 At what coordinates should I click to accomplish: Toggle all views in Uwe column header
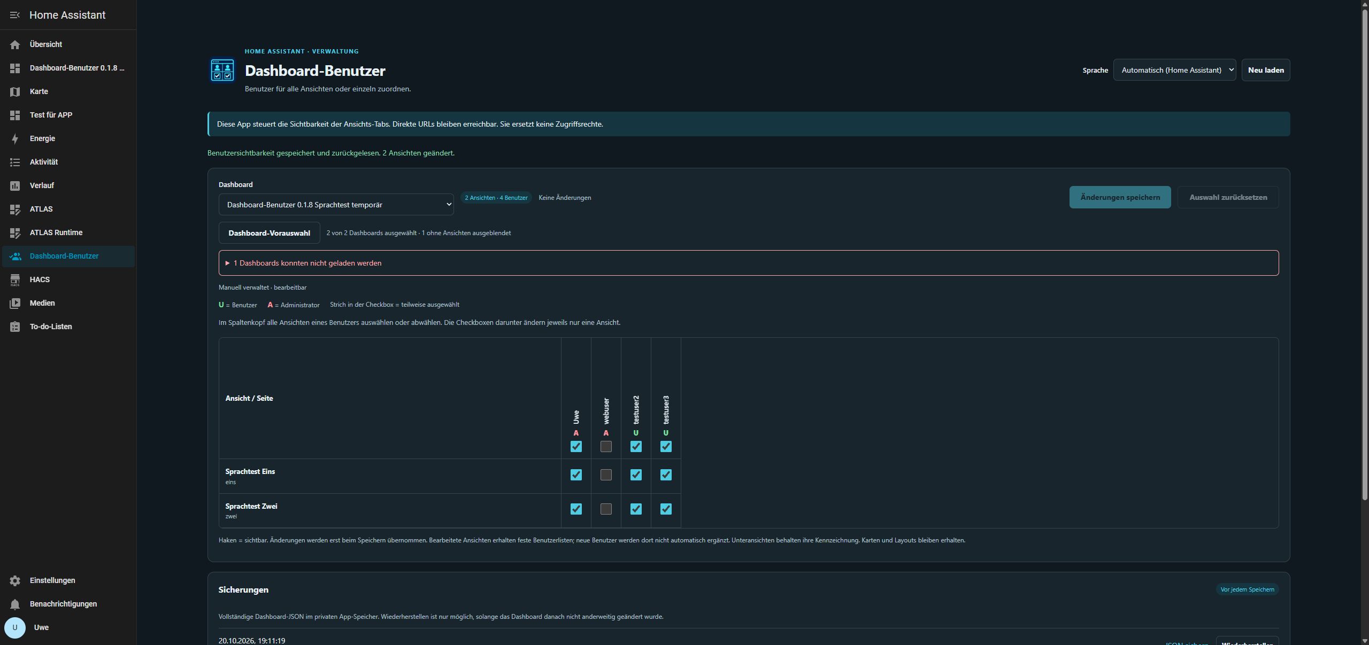[x=576, y=446]
